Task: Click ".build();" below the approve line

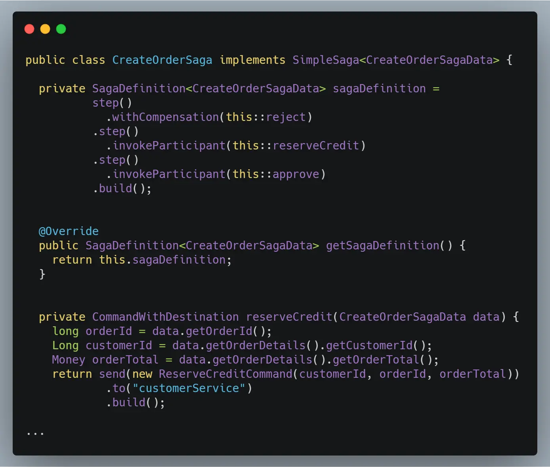Action: (122, 188)
